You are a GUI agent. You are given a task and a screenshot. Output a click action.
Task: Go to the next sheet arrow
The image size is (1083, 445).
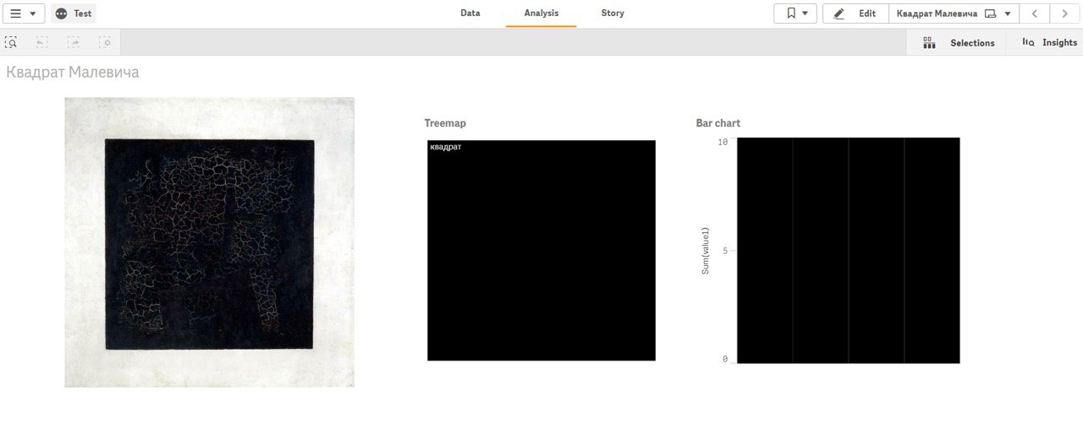1064,14
